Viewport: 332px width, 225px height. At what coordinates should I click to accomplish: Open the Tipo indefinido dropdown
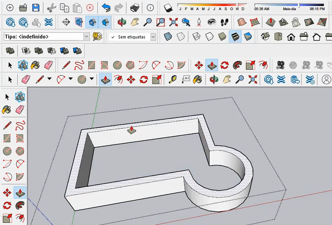coord(87,37)
